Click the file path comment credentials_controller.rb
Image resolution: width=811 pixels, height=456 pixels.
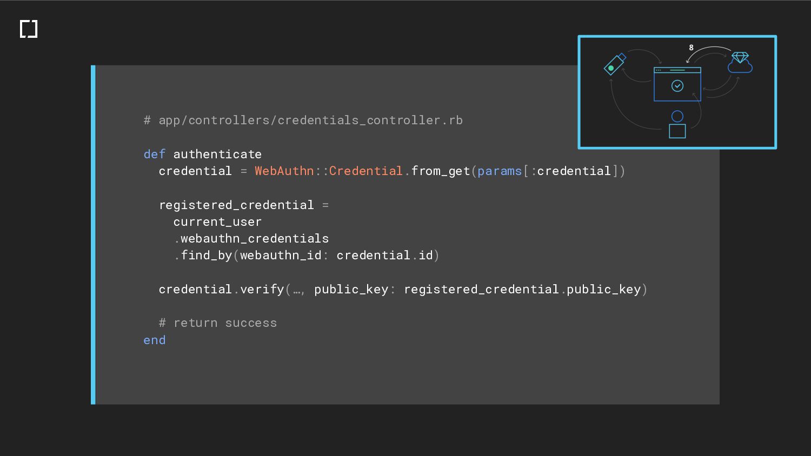tap(303, 120)
